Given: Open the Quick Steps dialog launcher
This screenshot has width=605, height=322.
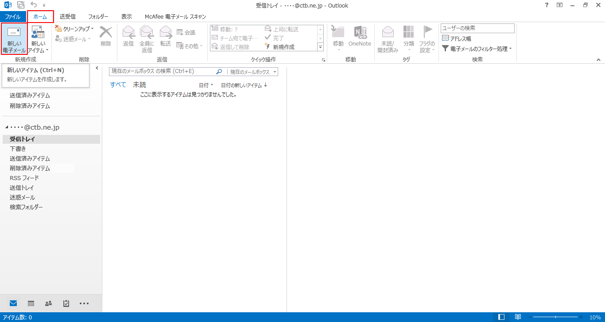Looking at the screenshot, I should (323, 60).
